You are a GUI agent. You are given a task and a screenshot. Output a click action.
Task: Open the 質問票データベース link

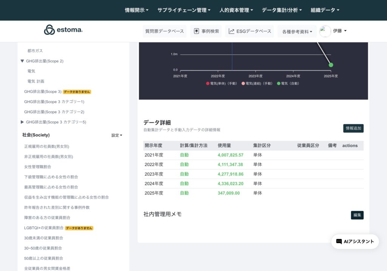(164, 31)
